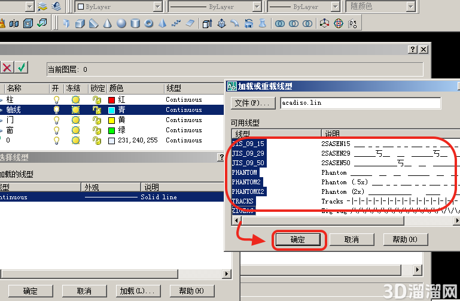Click the 颜色 column header
Image resolution: width=460 pixels, height=301 pixels.
pos(135,89)
